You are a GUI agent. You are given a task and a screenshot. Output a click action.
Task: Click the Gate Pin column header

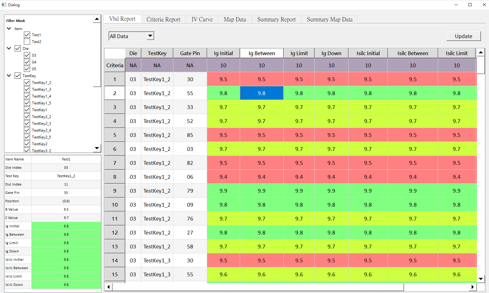click(190, 53)
